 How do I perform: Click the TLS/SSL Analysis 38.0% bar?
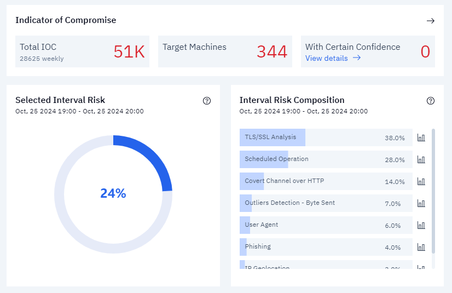[x=326, y=137]
